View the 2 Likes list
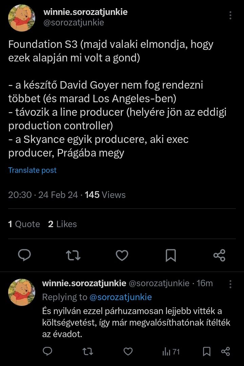Viewport: 244px width, 366px height. 62,224
